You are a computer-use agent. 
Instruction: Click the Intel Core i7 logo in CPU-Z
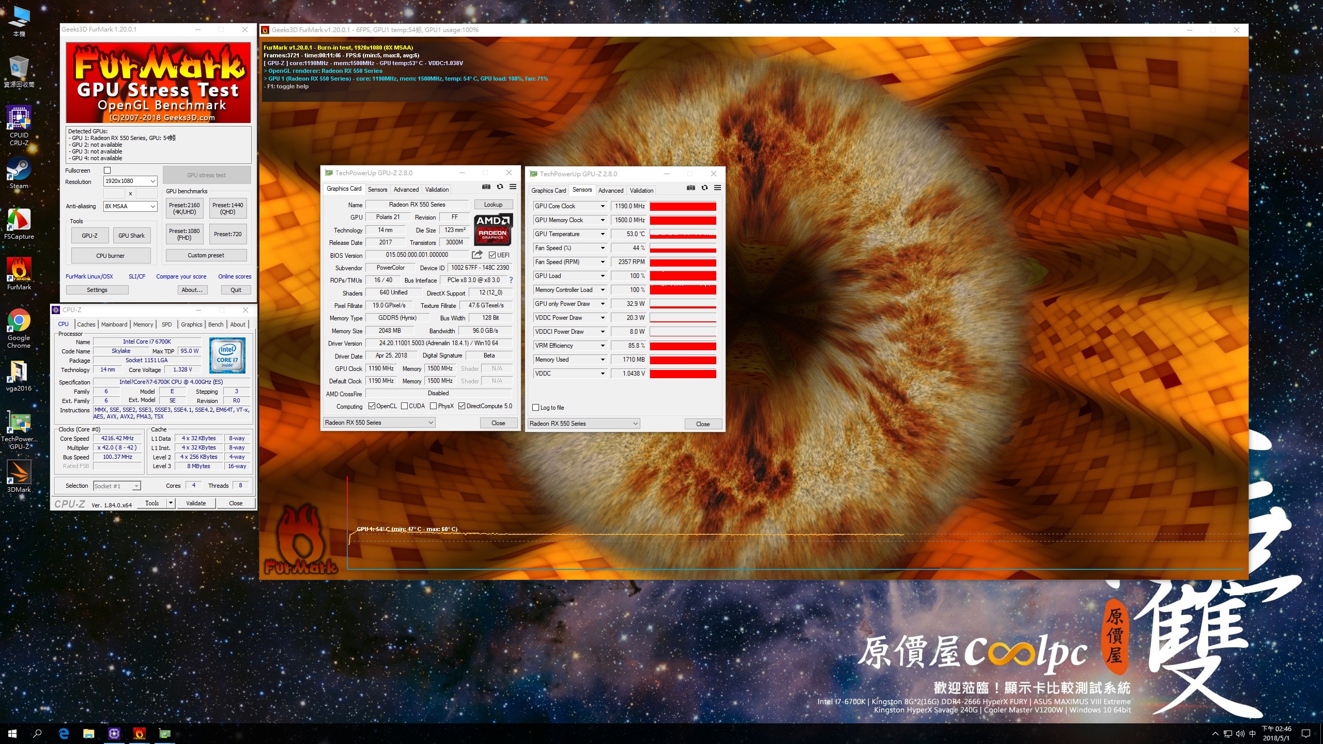point(227,355)
